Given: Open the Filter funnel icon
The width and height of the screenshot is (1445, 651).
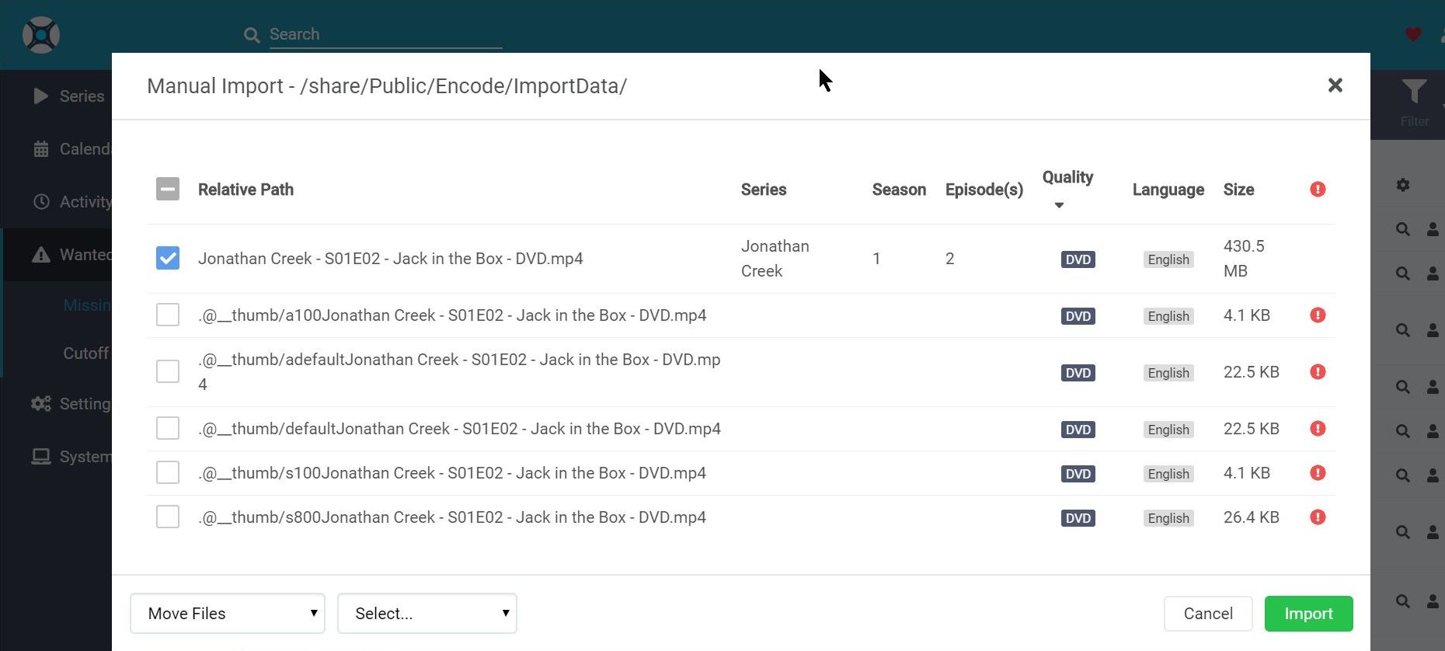Looking at the screenshot, I should click(x=1414, y=92).
